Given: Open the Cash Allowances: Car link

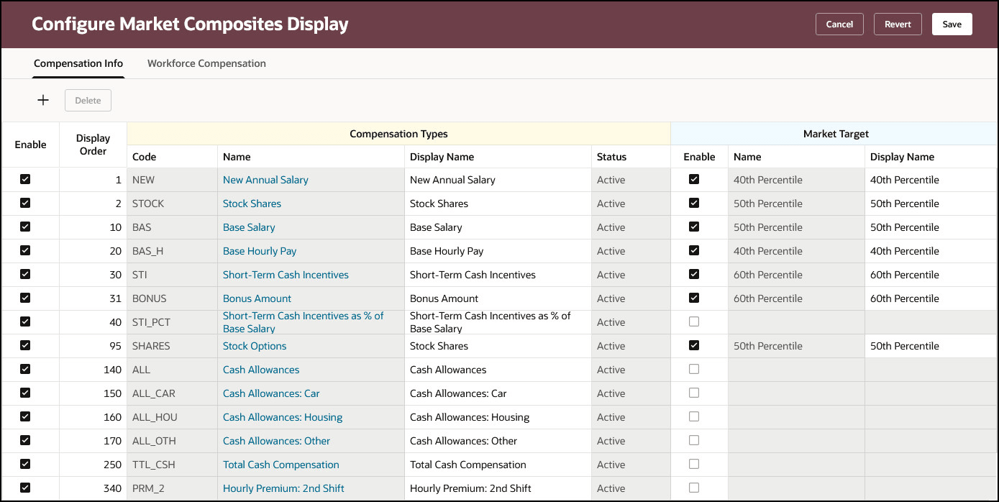Looking at the screenshot, I should 271,393.
